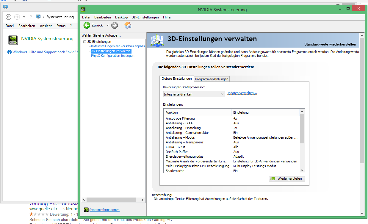The width and height of the screenshot is (368, 224).
Task: Click NVIDIA Systemsteuerung heading in background window
Action: click(47, 39)
